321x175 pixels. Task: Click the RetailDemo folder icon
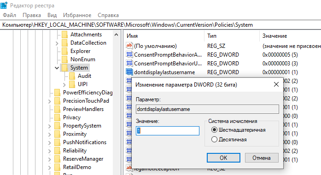coord(57,167)
